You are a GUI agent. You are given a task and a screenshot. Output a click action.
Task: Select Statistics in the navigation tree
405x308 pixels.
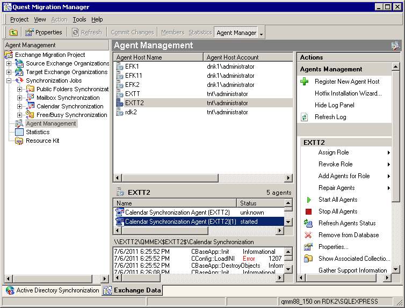pos(38,132)
